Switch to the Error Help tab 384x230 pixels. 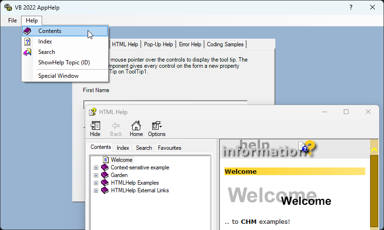click(x=190, y=44)
